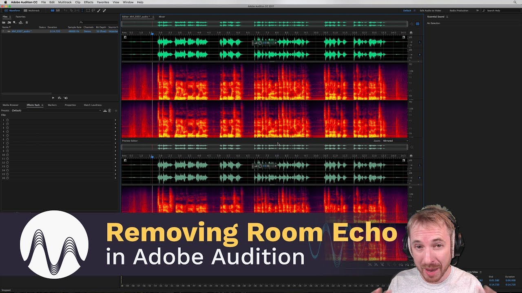This screenshot has height=293, width=522.
Task: Open the Window menu
Action: pyautogui.click(x=128, y=2)
